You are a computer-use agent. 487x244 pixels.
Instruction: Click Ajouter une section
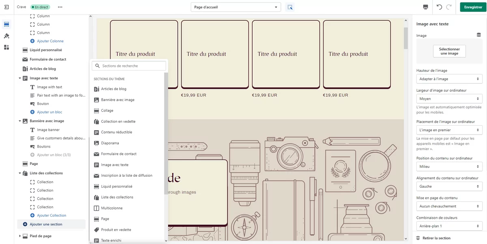tap(52, 224)
